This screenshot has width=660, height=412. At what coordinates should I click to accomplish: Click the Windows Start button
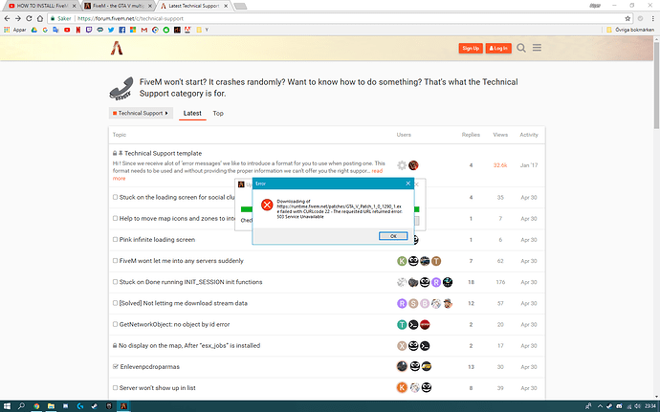7,406
